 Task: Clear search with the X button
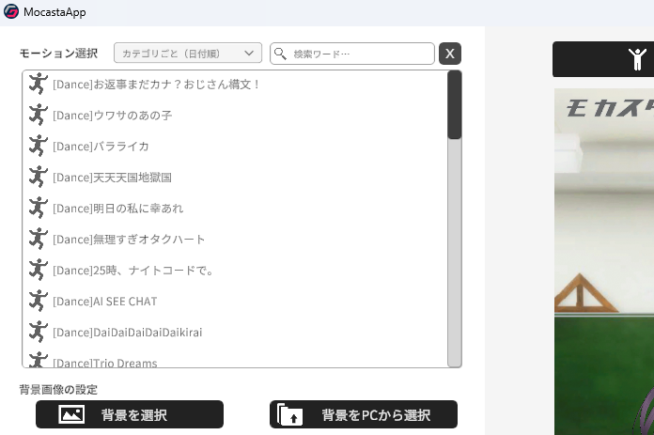pyautogui.click(x=449, y=54)
